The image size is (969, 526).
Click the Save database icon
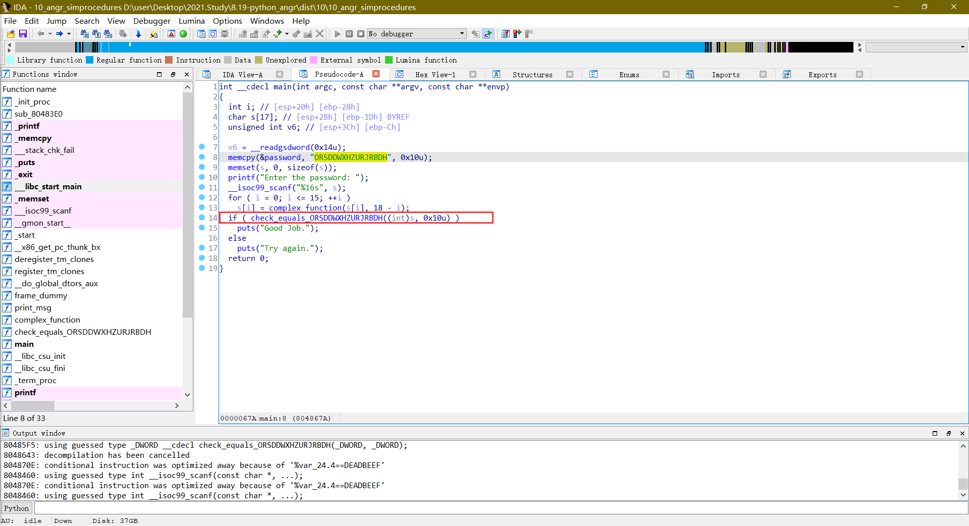pos(23,34)
